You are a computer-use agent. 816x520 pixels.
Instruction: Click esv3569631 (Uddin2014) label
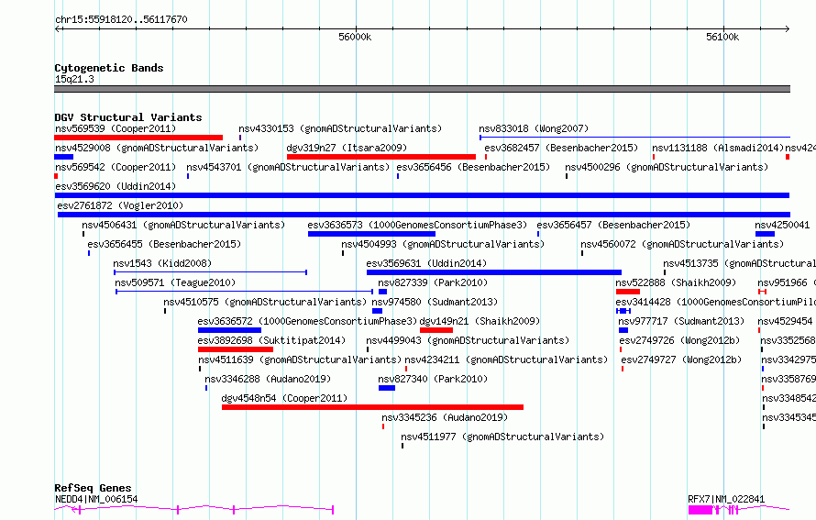click(x=426, y=263)
